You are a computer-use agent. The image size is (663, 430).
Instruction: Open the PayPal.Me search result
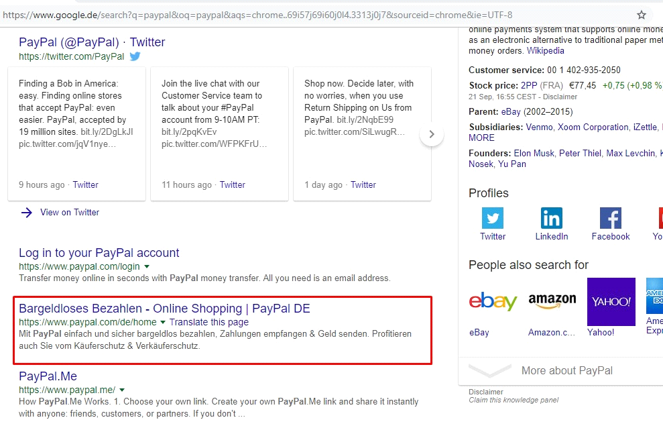[x=48, y=376]
